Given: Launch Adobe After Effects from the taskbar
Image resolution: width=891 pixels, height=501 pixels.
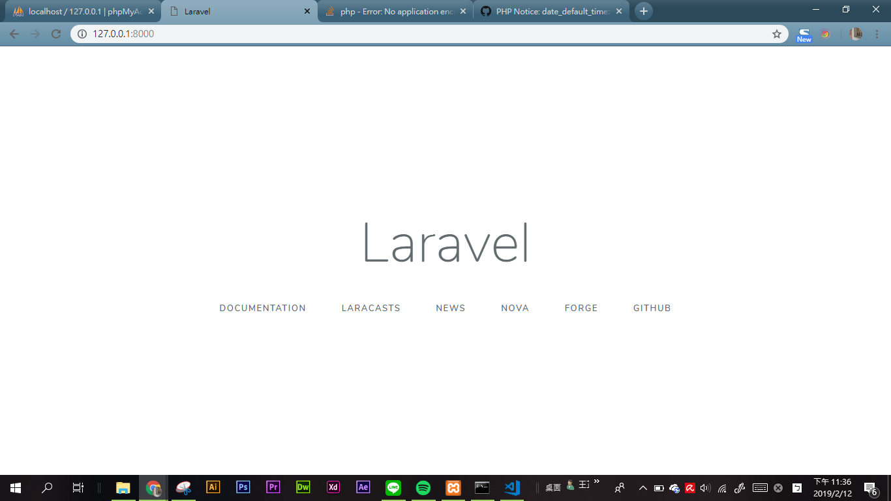Looking at the screenshot, I should coord(363,487).
